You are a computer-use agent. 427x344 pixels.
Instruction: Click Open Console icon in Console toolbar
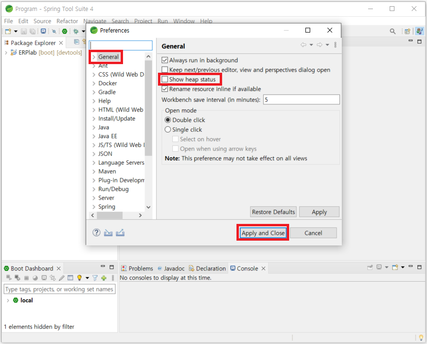[395, 267]
